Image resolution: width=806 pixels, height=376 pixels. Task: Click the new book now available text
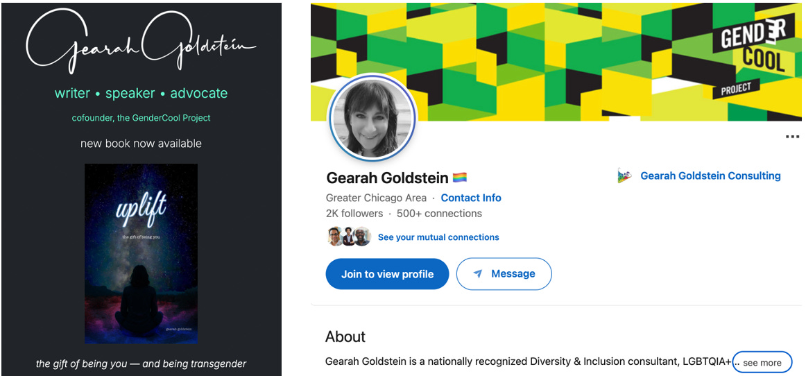141,144
